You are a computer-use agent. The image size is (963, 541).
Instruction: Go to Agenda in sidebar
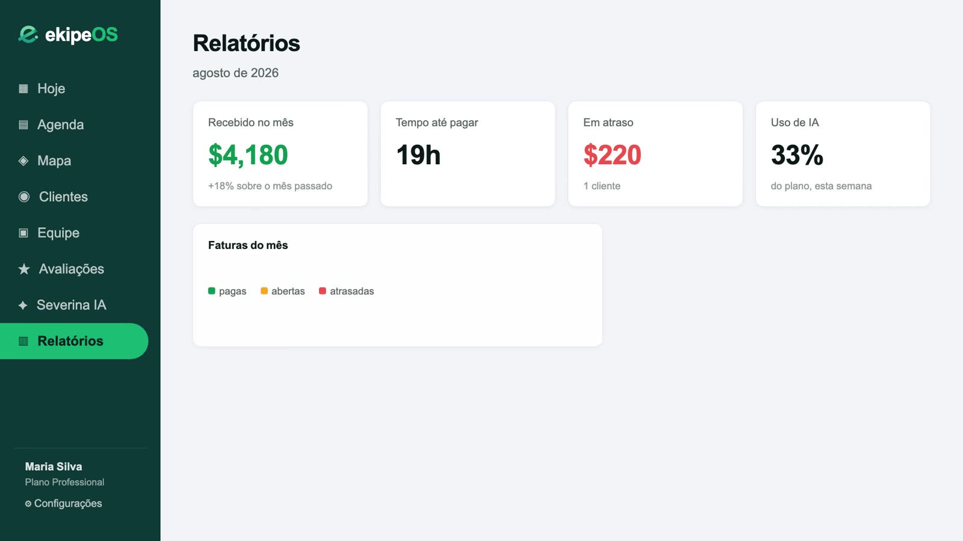pos(74,124)
